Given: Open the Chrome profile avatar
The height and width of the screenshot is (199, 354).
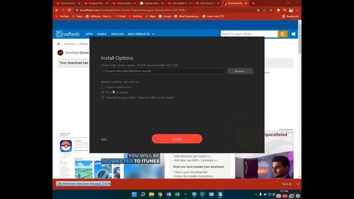Looking at the screenshot, I should (291, 10).
